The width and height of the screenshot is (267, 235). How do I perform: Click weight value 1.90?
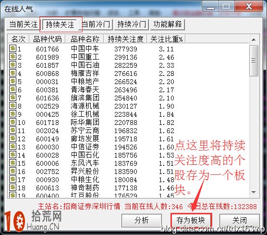click(166, 106)
